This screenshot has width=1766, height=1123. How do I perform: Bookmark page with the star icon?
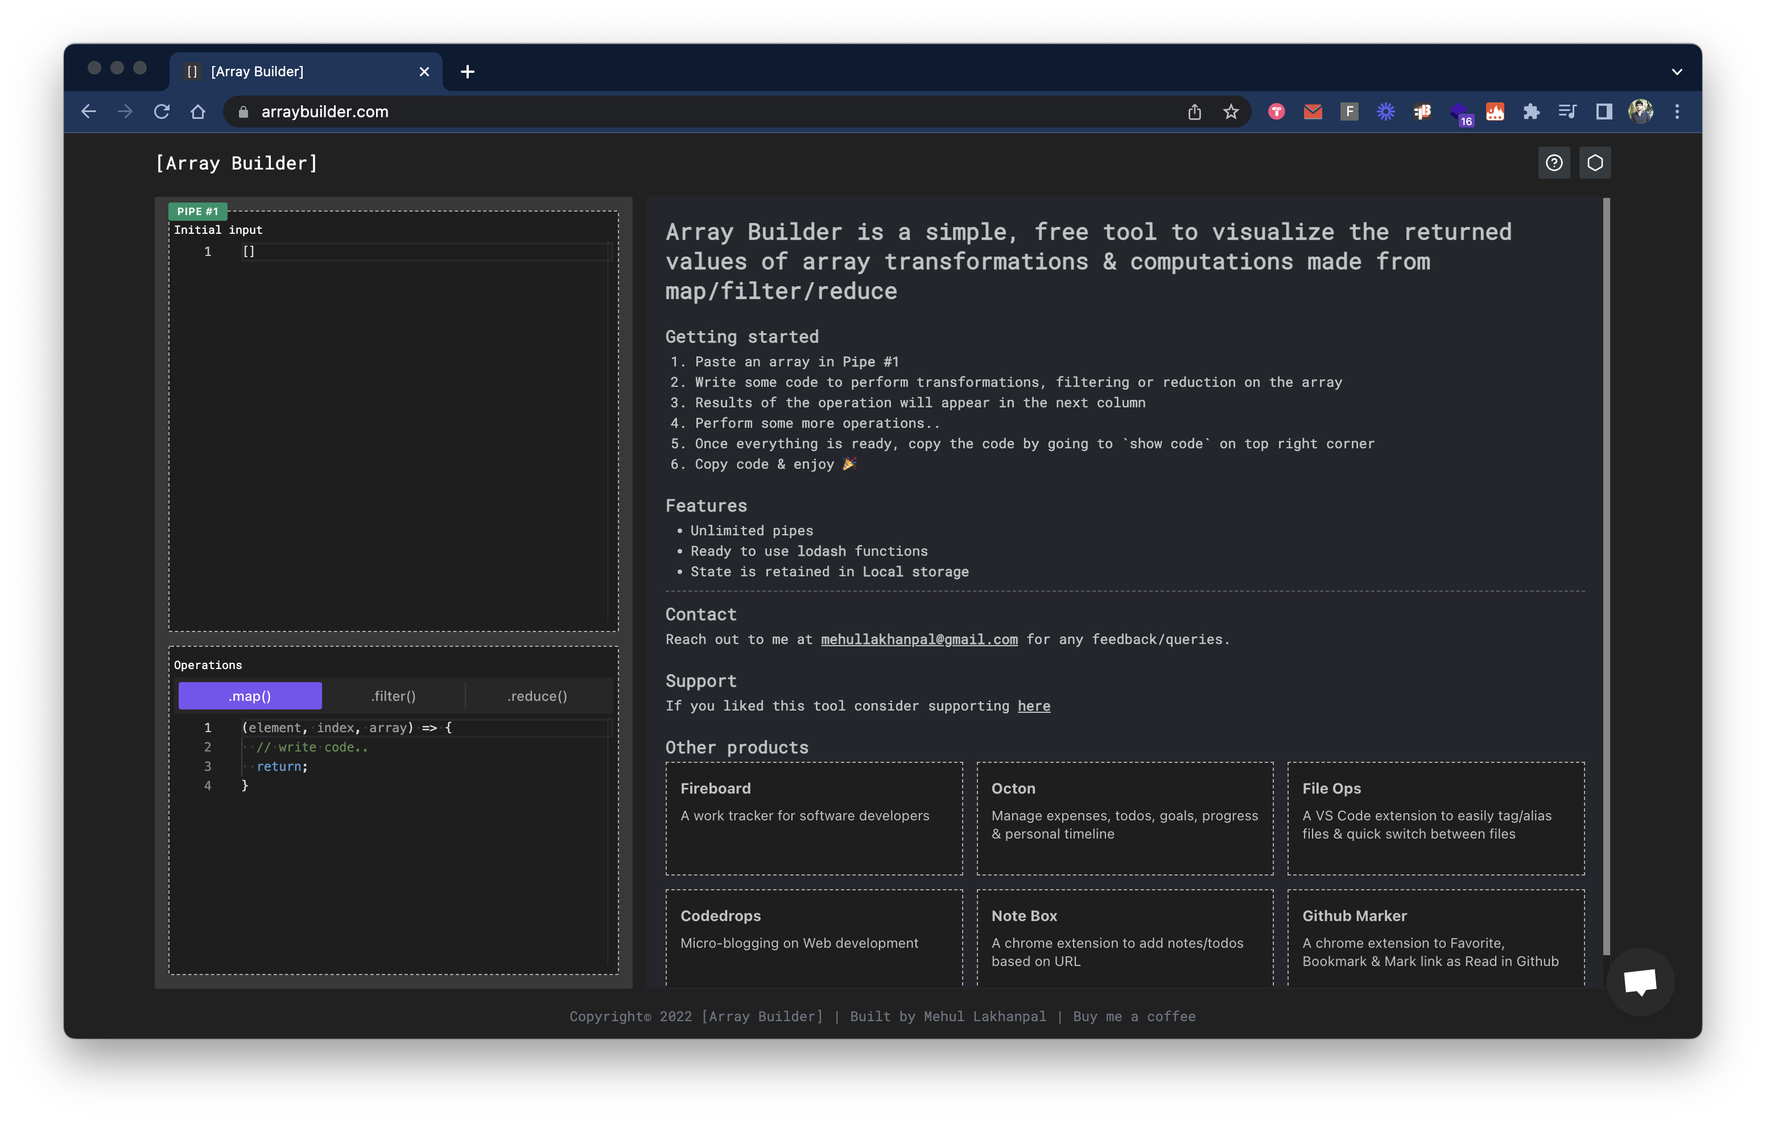[1231, 112]
